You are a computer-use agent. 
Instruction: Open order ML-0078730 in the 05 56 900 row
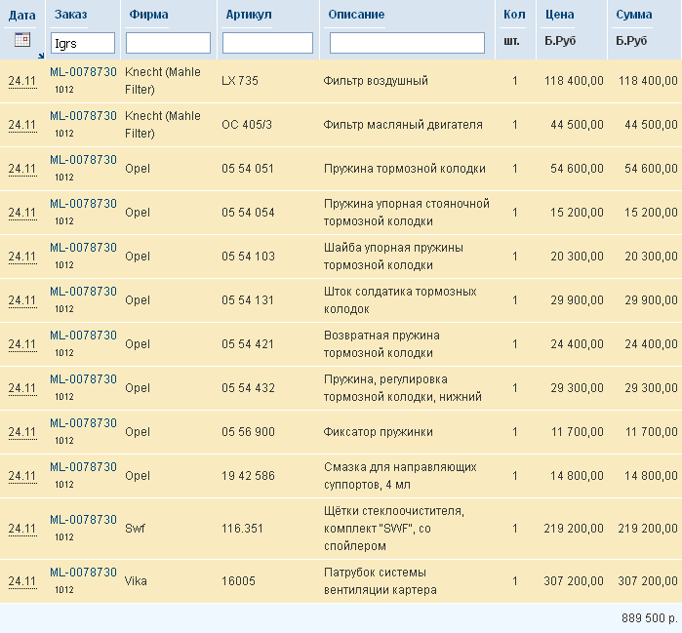pos(83,423)
